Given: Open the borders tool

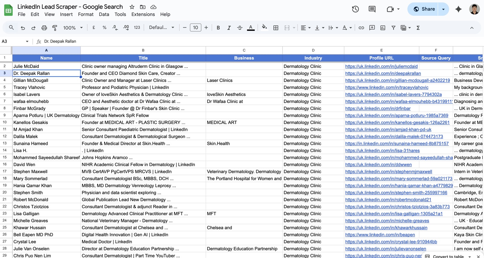Looking at the screenshot, I should click(276, 28).
